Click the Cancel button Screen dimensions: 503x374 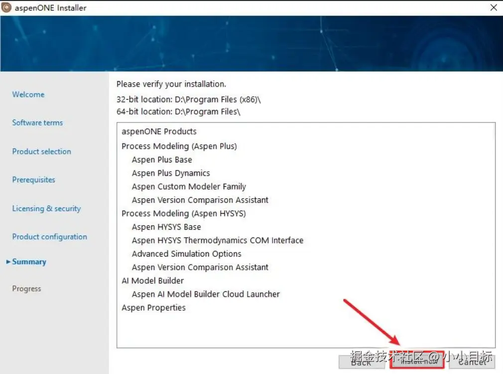(x=472, y=362)
